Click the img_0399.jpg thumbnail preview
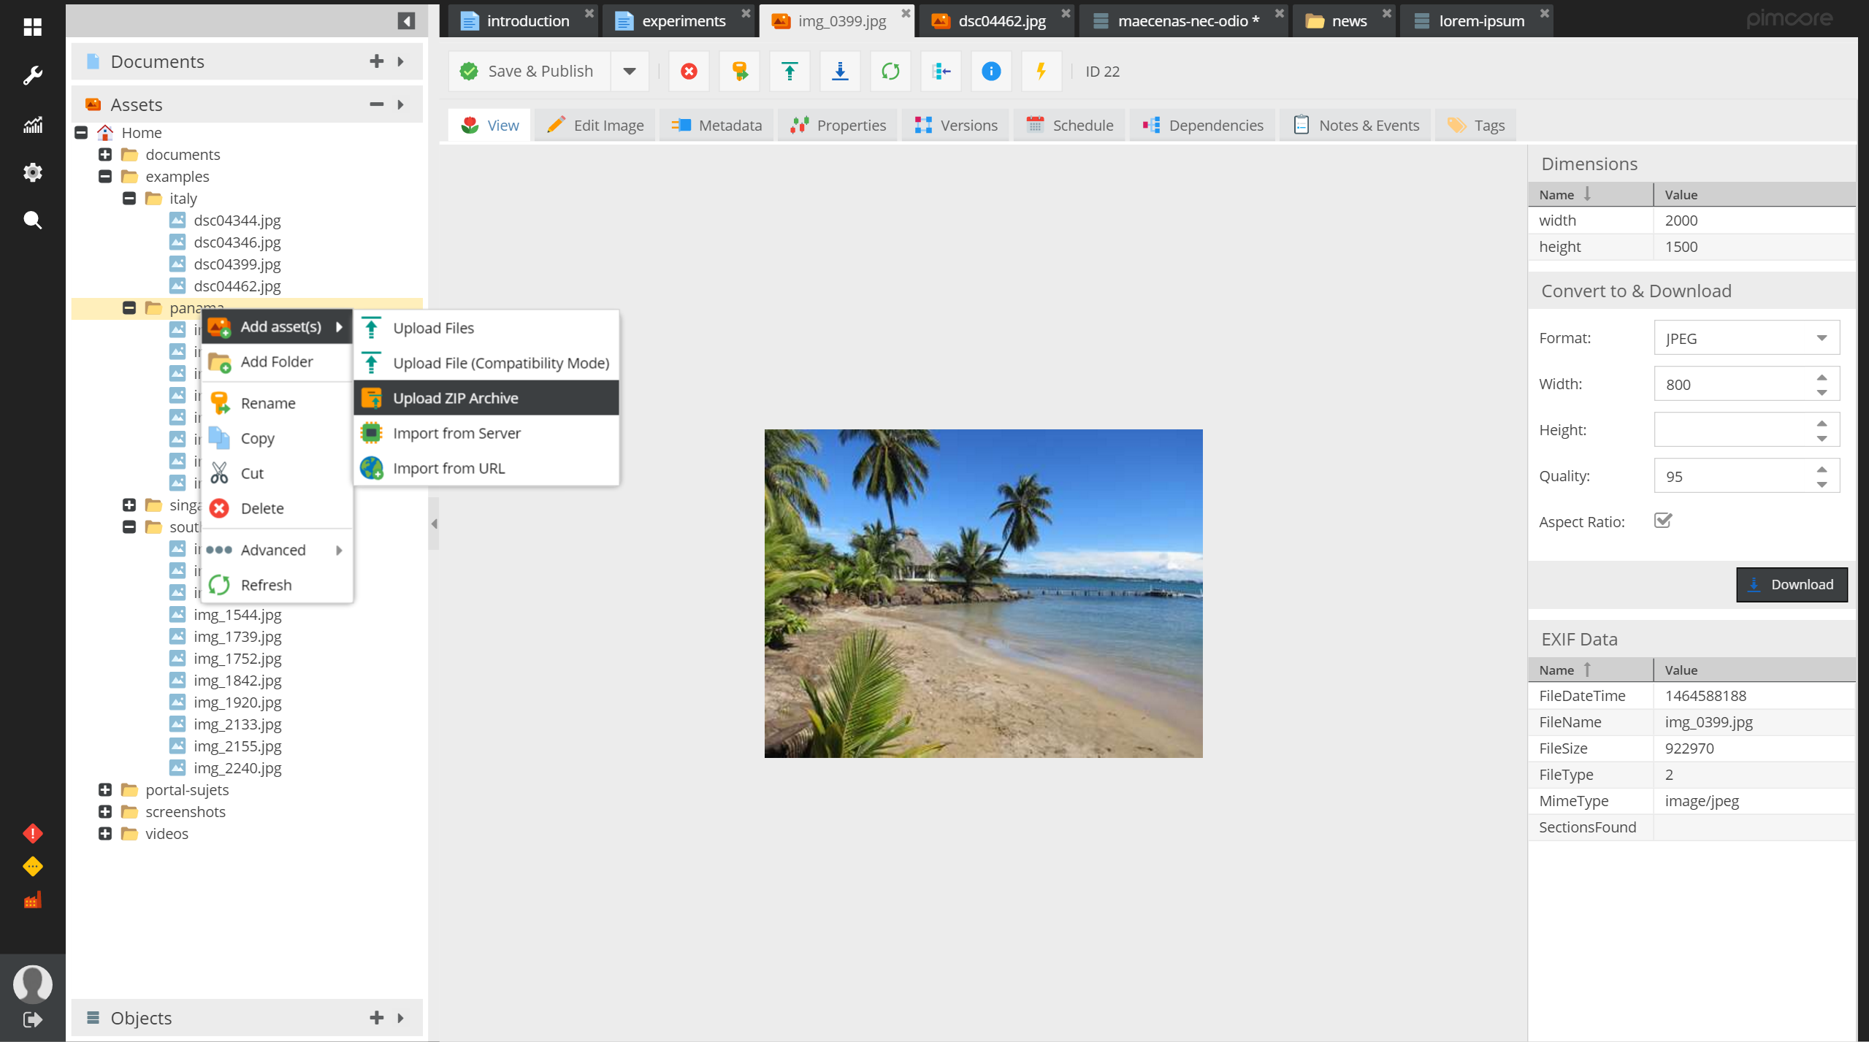The width and height of the screenshot is (1869, 1042). (982, 593)
